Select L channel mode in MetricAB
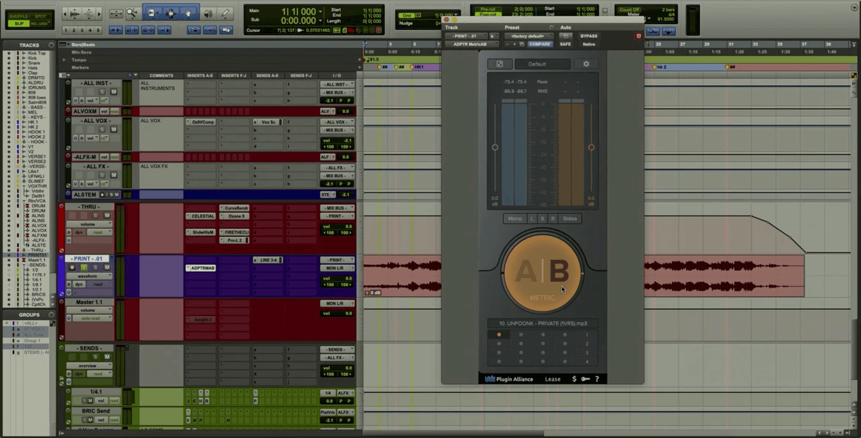 tap(532, 219)
